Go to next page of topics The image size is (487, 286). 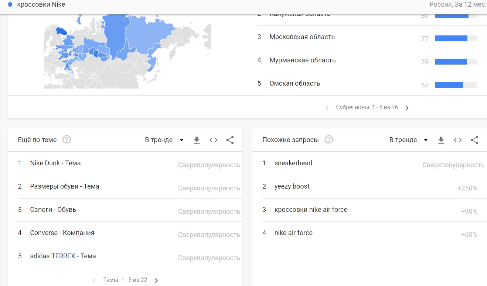156,280
